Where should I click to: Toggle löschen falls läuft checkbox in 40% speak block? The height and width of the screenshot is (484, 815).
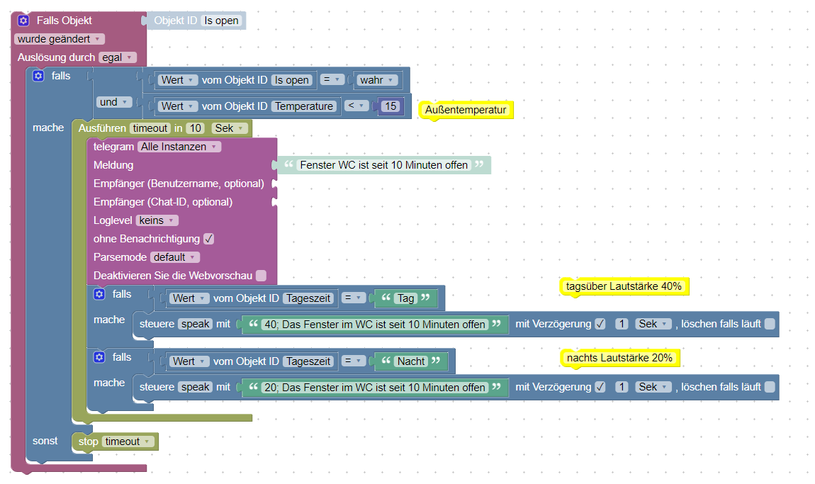(770, 324)
